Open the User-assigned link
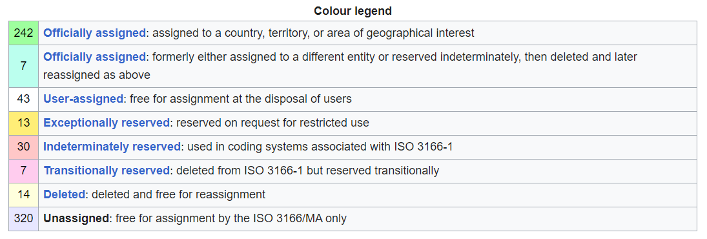707x239 pixels. pyautogui.click(x=83, y=99)
